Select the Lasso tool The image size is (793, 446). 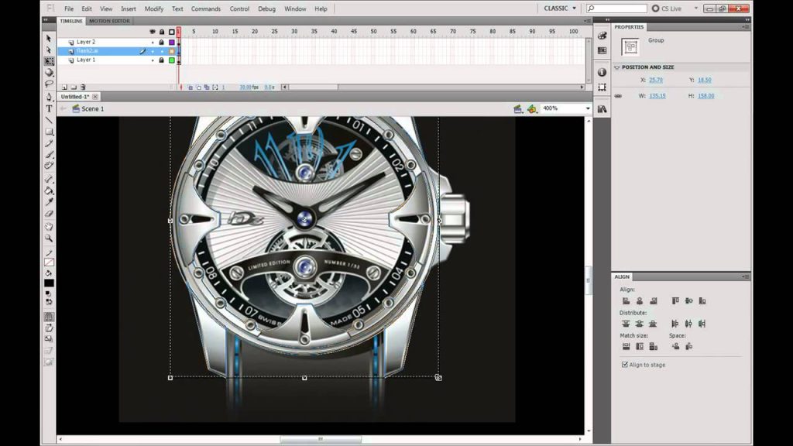click(x=49, y=84)
